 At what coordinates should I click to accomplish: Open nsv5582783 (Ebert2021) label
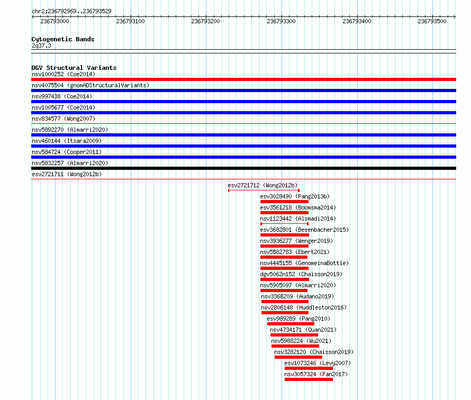(295, 252)
